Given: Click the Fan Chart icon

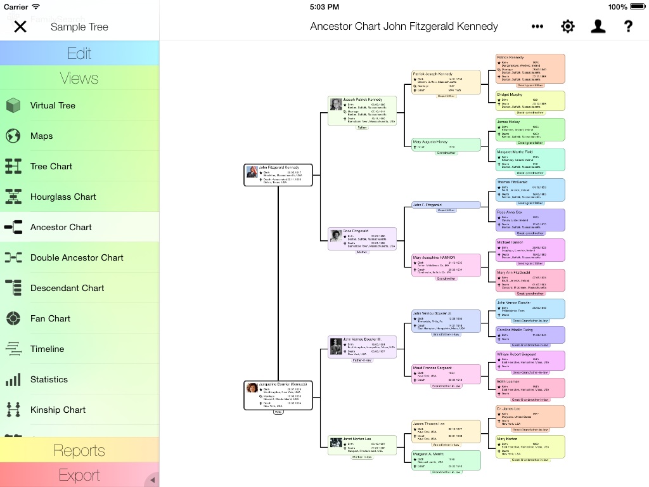Looking at the screenshot, I should click(x=13, y=318).
